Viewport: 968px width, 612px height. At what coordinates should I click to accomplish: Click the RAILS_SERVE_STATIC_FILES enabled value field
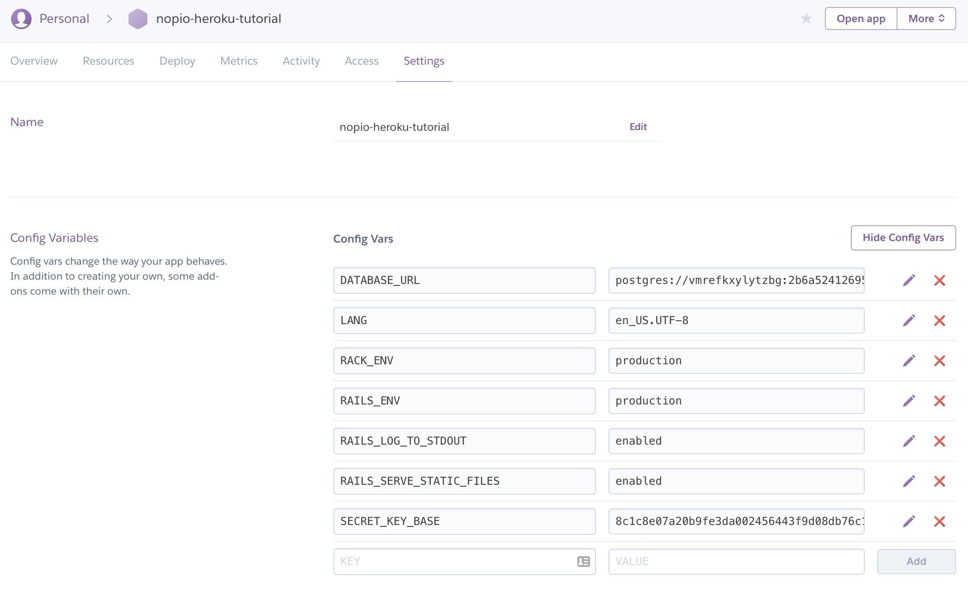tap(736, 481)
